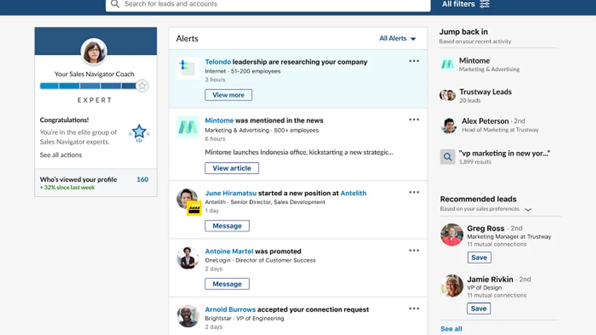Open Jamie Rivkin name in Recommended leads
The image size is (596, 335).
point(490,279)
